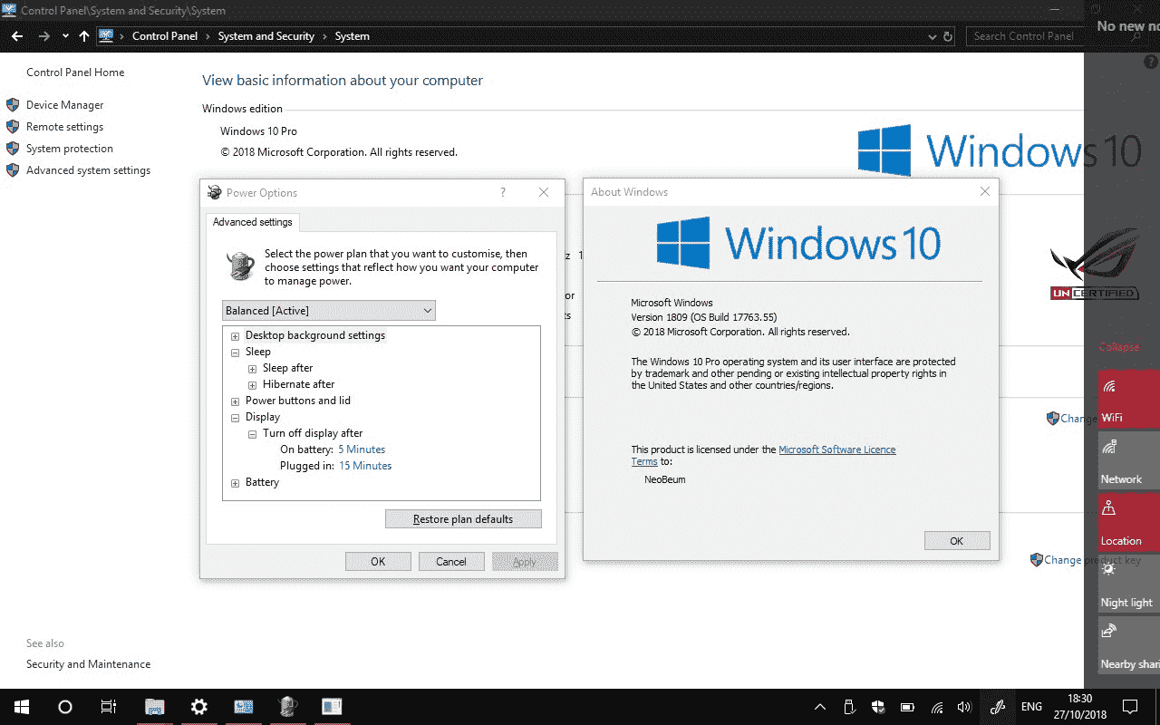
Task: Open System protection link
Action: tap(70, 149)
